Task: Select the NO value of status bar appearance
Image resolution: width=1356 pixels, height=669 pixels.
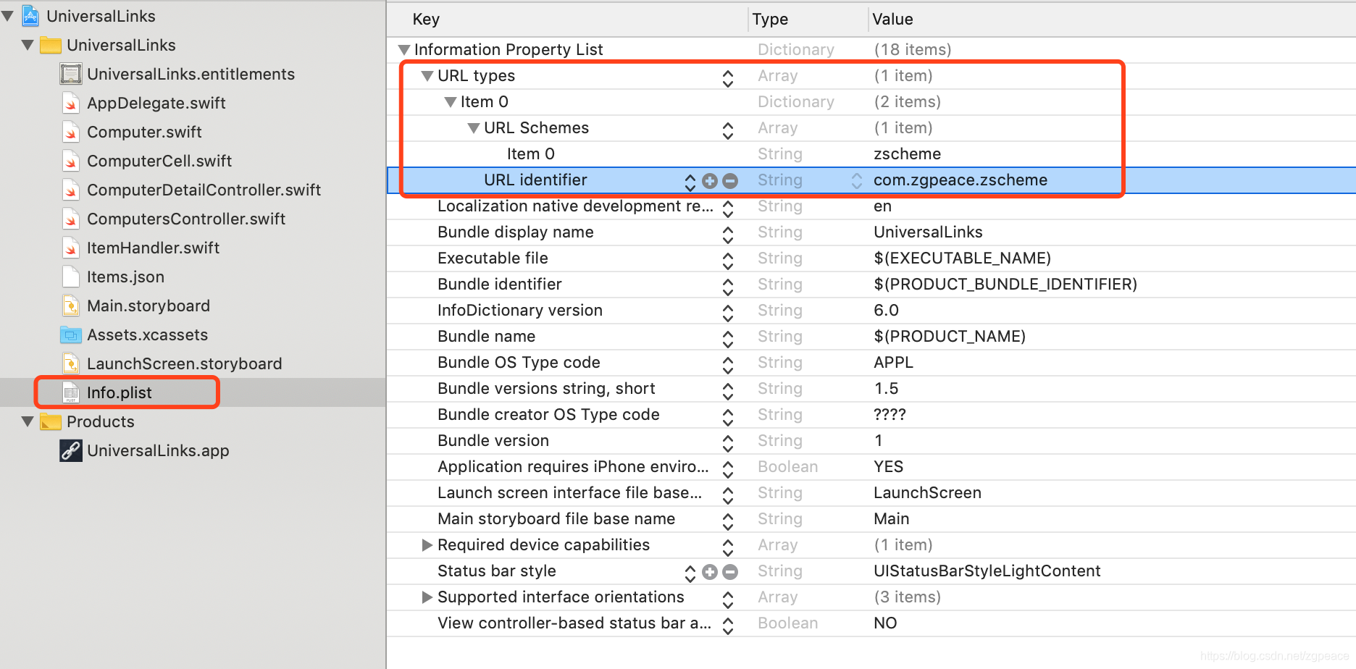Action: click(885, 623)
